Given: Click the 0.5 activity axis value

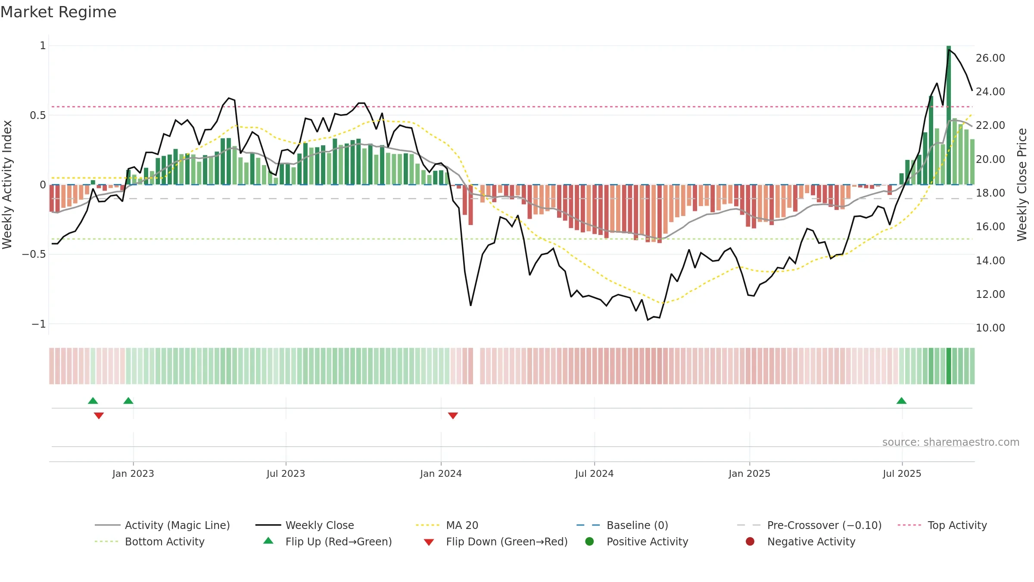Looking at the screenshot, I should pos(37,115).
